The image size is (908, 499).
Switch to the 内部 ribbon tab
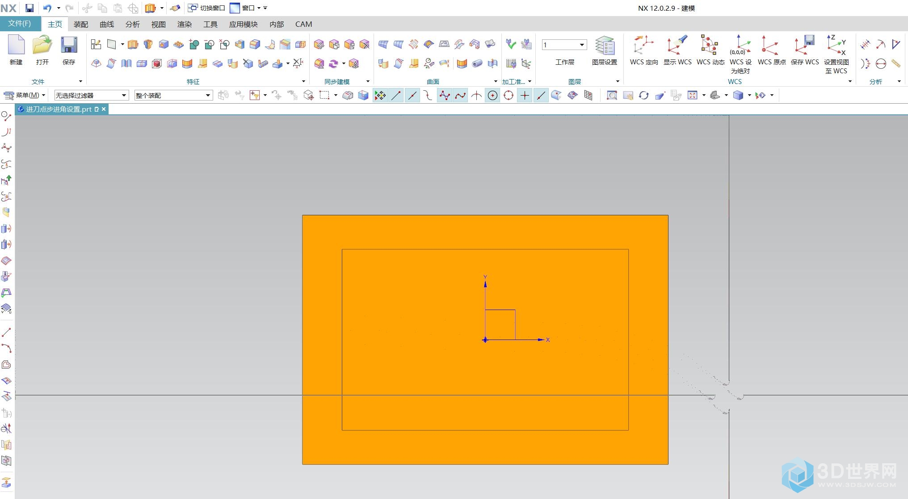pos(277,24)
